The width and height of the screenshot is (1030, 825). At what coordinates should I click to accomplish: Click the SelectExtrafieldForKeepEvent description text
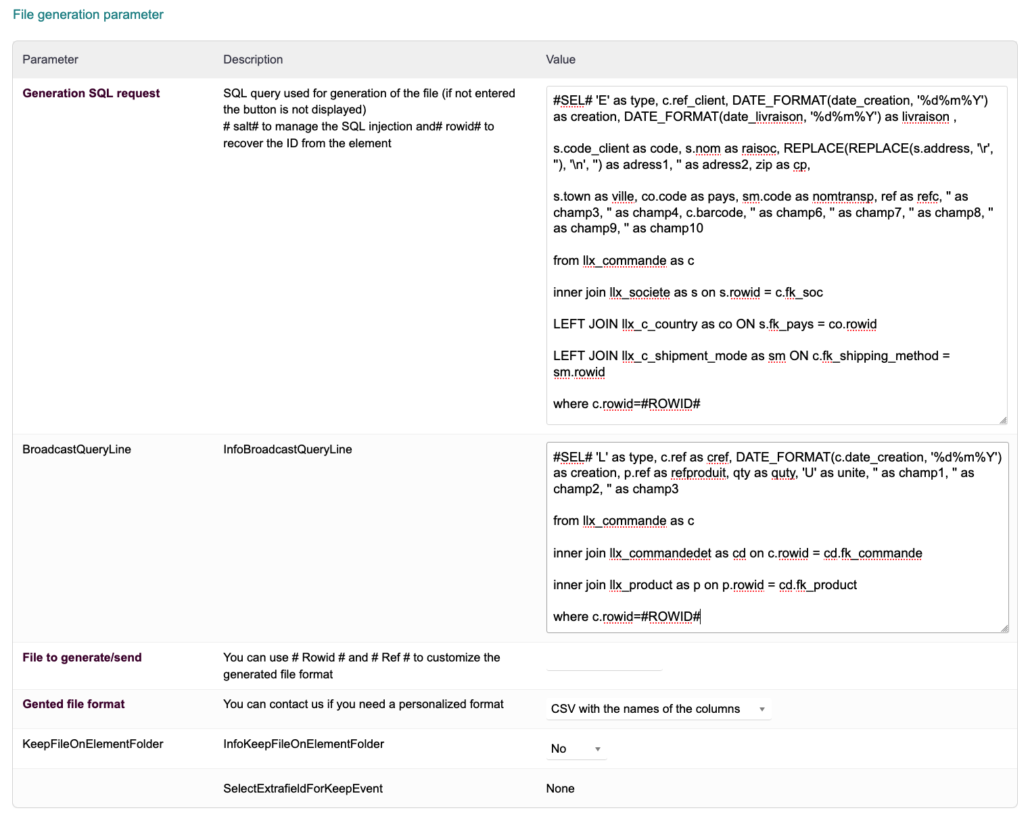point(303,789)
